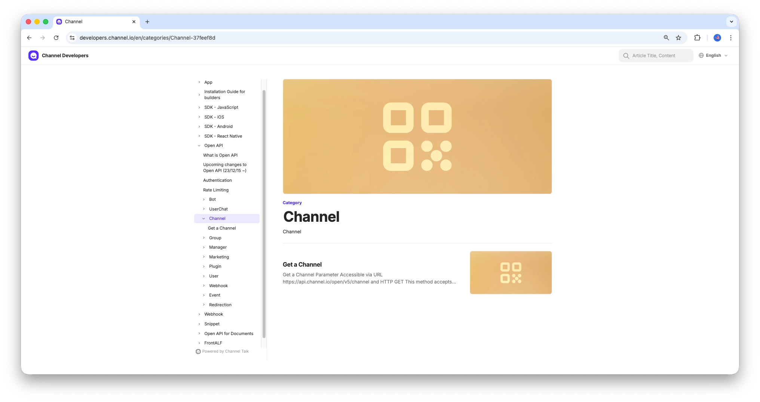Screen dimensions: 760x402
Task: Click the Category breadcrumb link
Action: [292, 203]
